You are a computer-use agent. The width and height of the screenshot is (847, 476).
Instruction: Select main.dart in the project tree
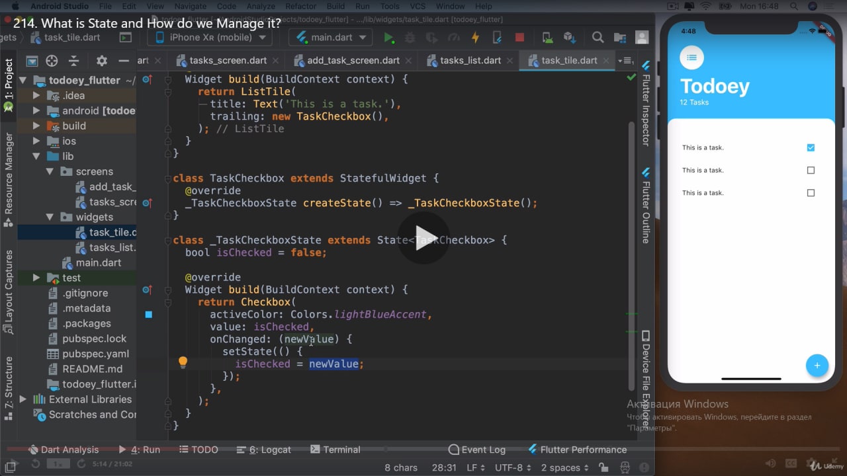(91, 262)
